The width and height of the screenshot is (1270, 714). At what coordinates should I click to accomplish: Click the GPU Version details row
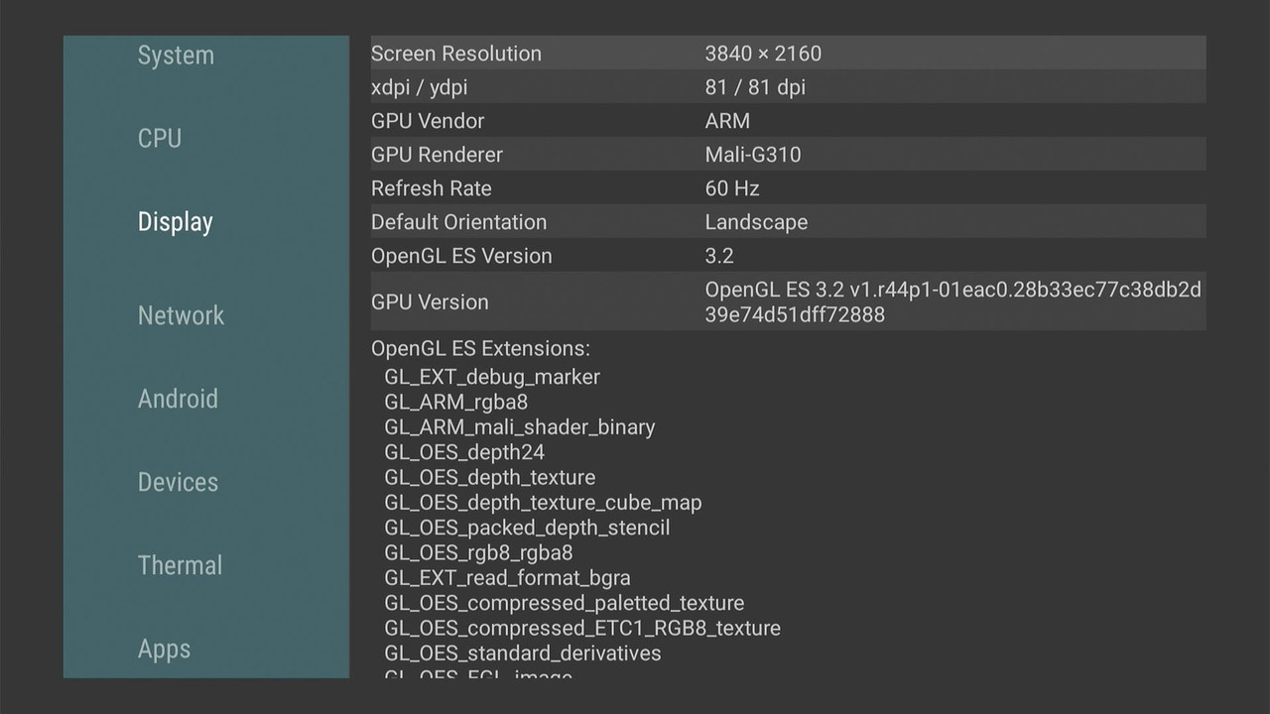click(x=695, y=302)
